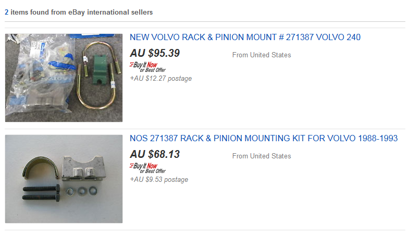Click the +AU $9.53 postage text
Screen dimensions: 409x235
tap(159, 179)
